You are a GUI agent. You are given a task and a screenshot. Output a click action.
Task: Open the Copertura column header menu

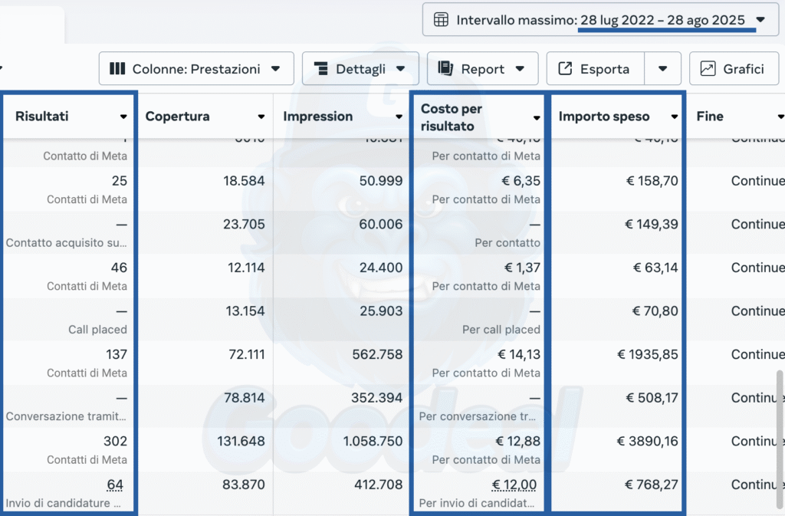261,117
